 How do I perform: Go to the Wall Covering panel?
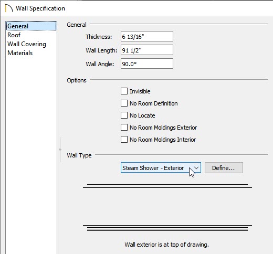[27, 44]
